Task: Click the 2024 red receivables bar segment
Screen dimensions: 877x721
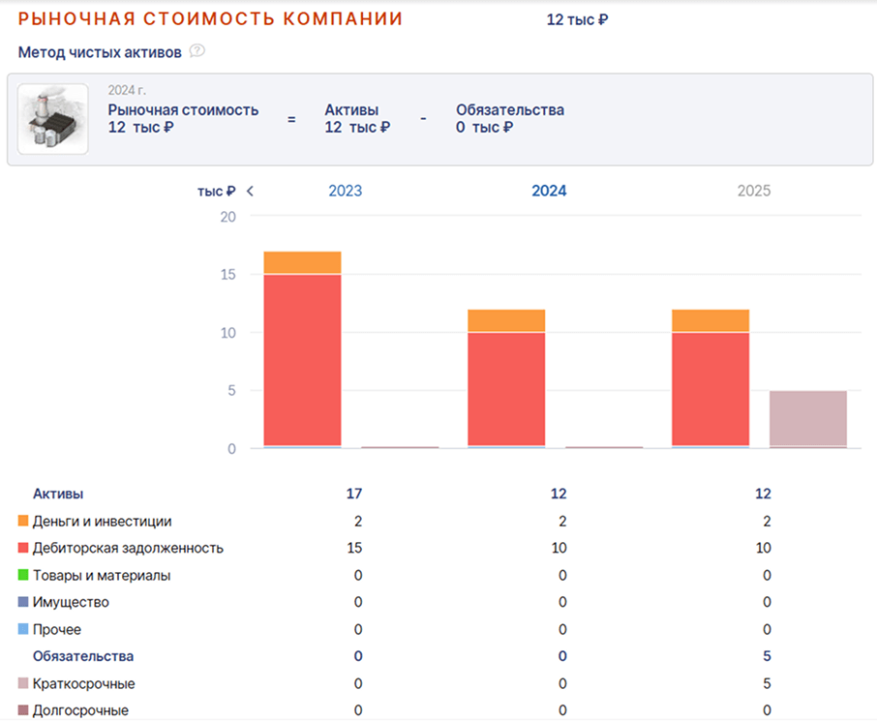Action: coord(506,389)
